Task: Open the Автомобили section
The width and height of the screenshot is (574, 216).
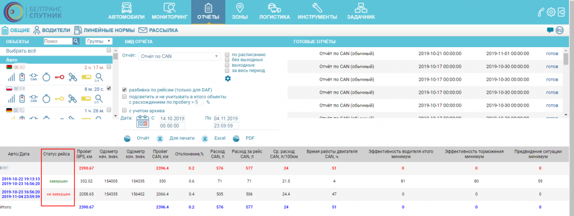Action: coord(126,11)
